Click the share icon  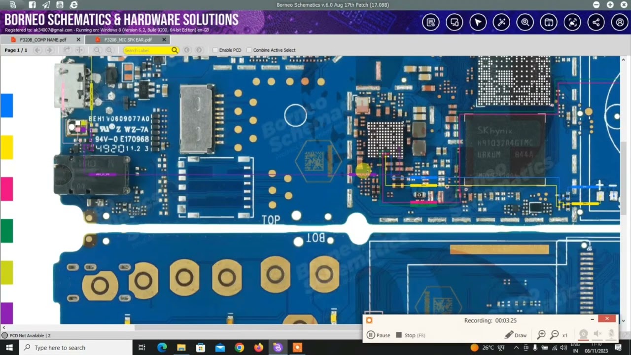596,22
